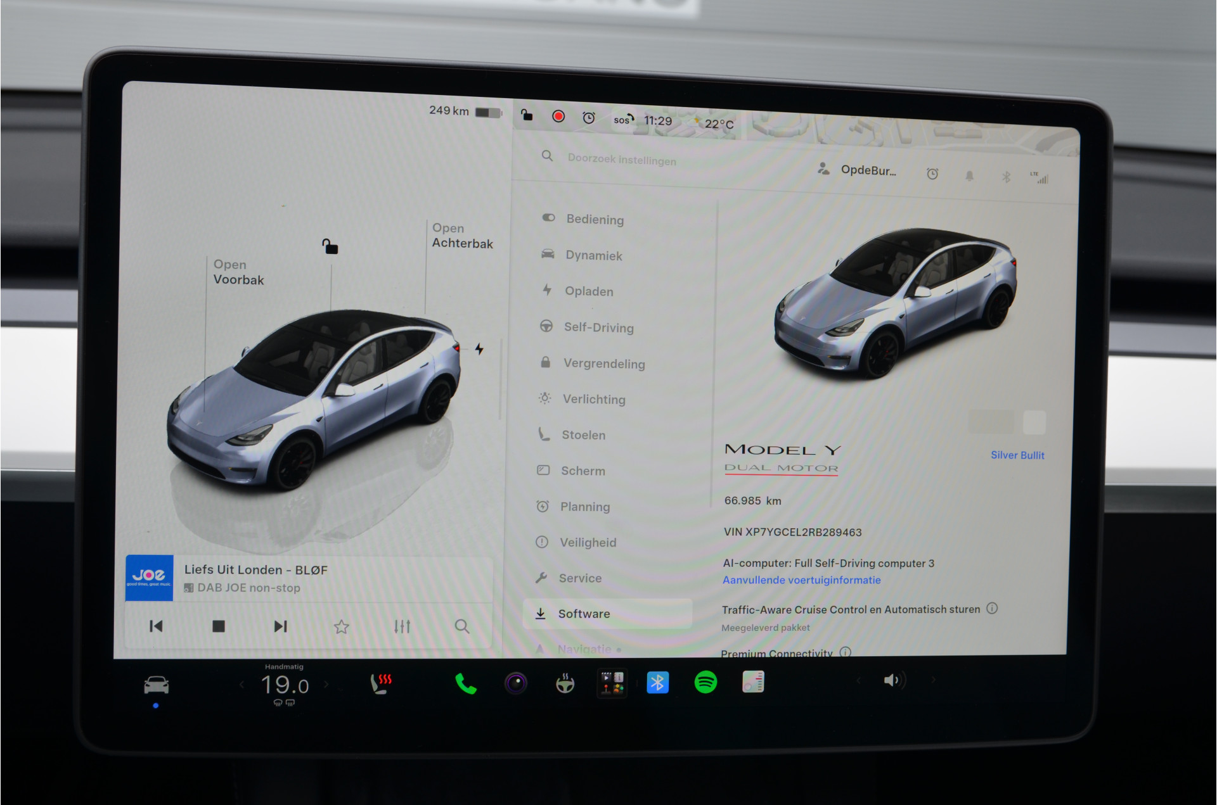This screenshot has width=1217, height=805.
Task: Open Vergrendeling lock settings
Action: pyautogui.click(x=592, y=363)
